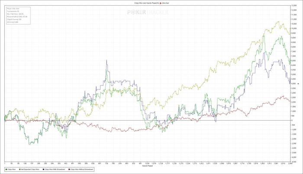Click the 'Hands Played' x-axis label
The height and width of the screenshot is (174, 303).
coord(147,166)
